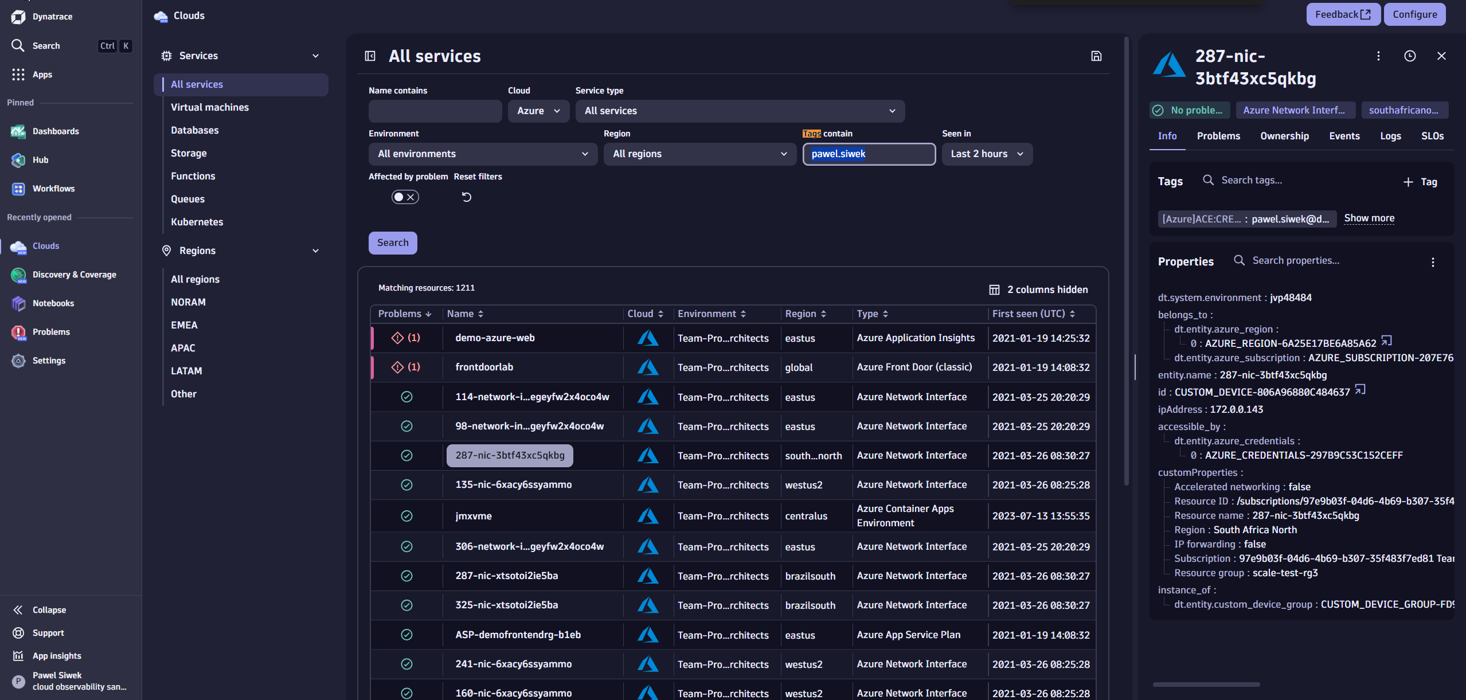Click the Name contains input field
The height and width of the screenshot is (700, 1466).
tap(435, 111)
